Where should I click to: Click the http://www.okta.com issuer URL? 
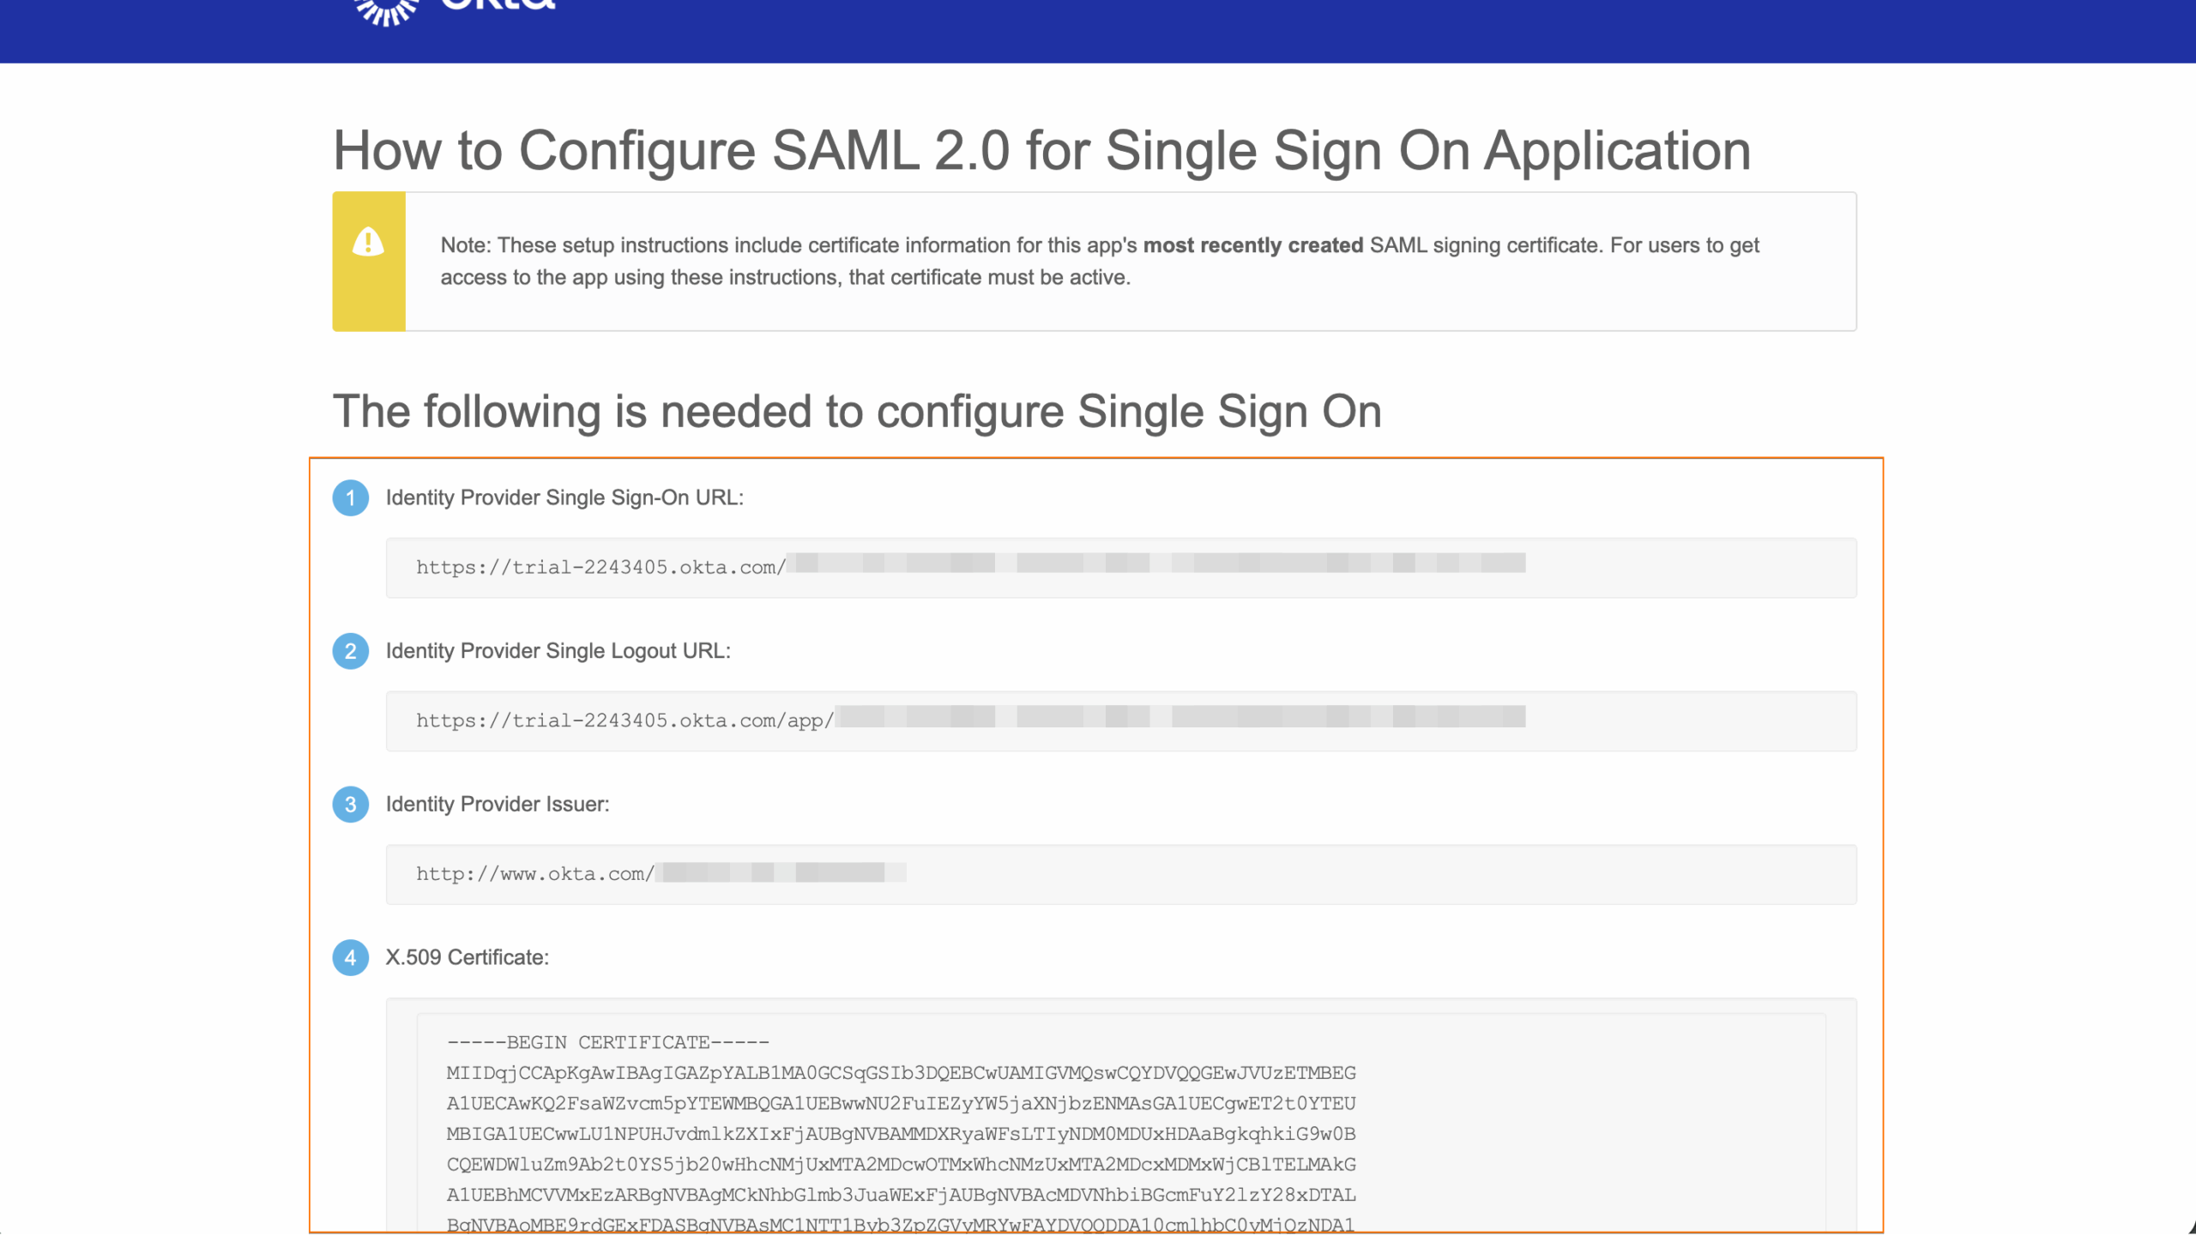tap(532, 874)
